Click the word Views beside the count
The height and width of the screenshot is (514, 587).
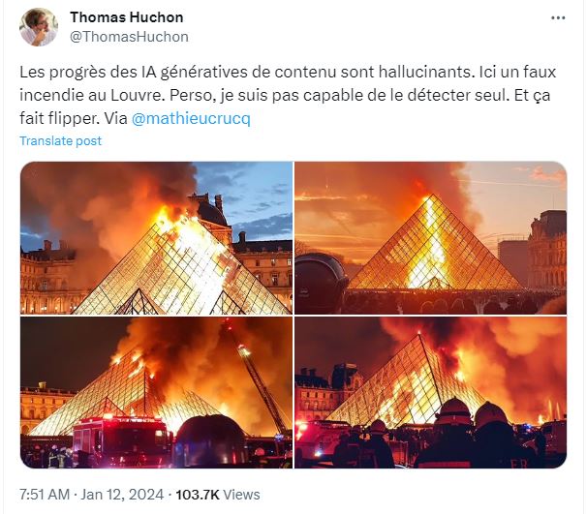(x=241, y=495)
